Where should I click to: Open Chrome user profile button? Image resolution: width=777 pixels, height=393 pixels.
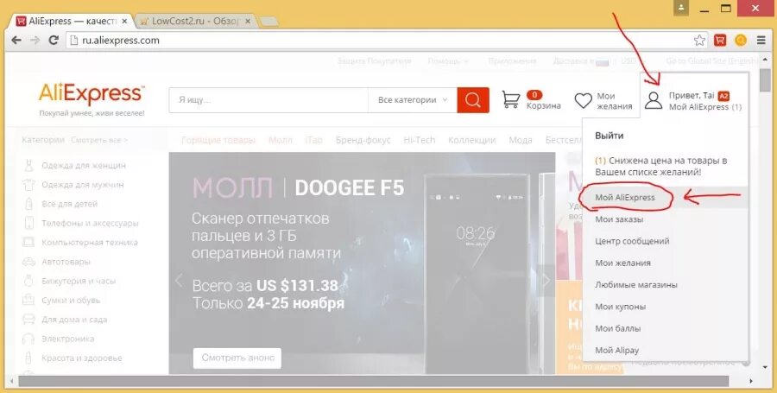tap(681, 8)
